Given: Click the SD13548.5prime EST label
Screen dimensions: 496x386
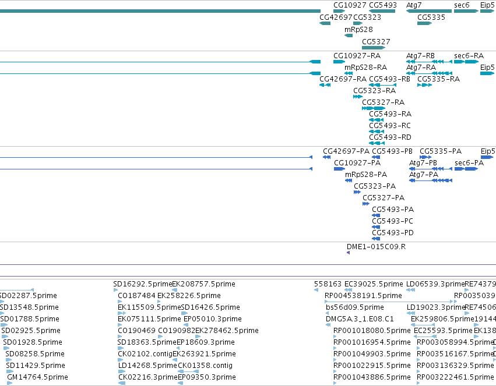Looking at the screenshot, I should click(29, 307).
